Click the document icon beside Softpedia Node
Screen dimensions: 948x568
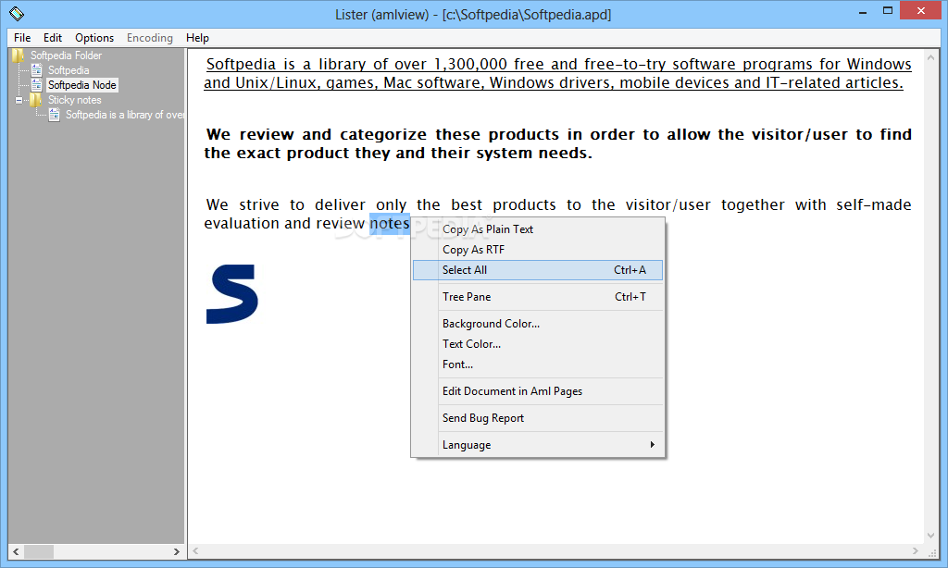click(36, 85)
